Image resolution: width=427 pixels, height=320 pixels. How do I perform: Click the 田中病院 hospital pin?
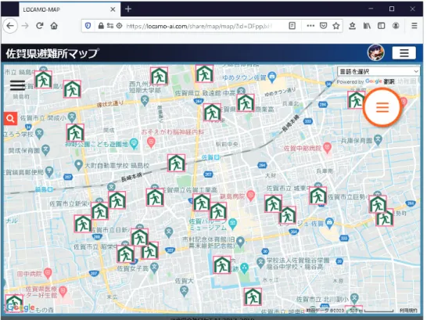(x=48, y=273)
